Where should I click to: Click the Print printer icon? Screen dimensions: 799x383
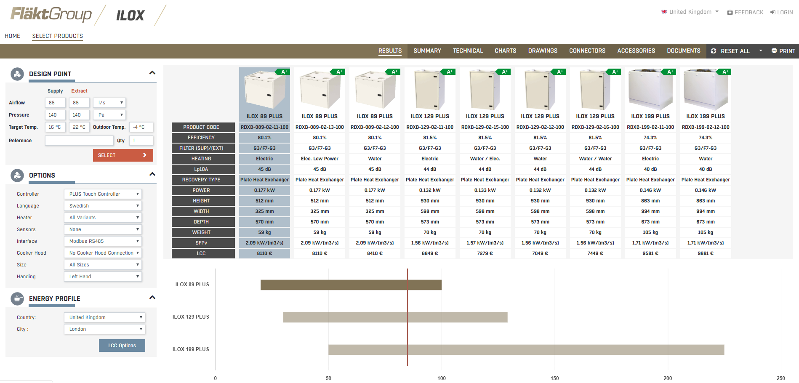[x=774, y=51]
